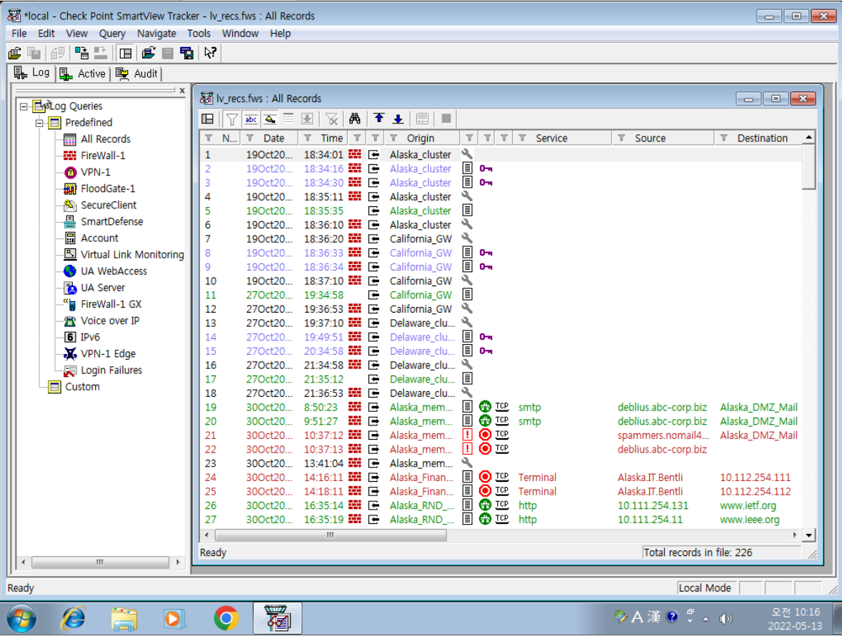Click the red alert icon in record 21
Viewport: 842px width, 636px height.
[x=468, y=435]
